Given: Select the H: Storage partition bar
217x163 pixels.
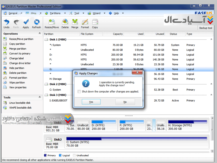Looking at the screenshot, I should point(188,125).
